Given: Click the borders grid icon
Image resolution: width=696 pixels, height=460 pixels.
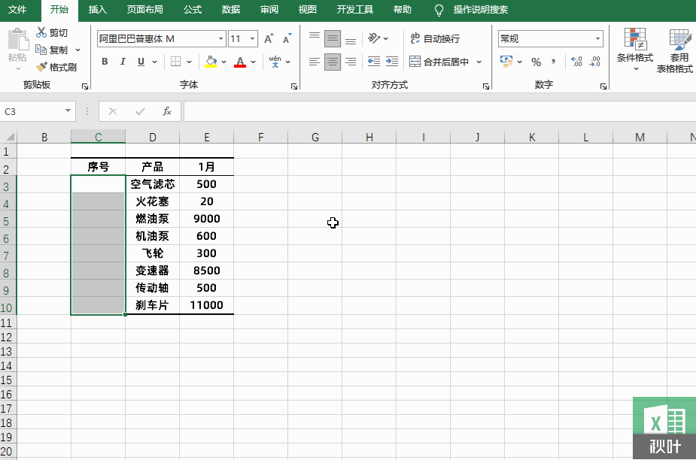Looking at the screenshot, I should pyautogui.click(x=176, y=62).
